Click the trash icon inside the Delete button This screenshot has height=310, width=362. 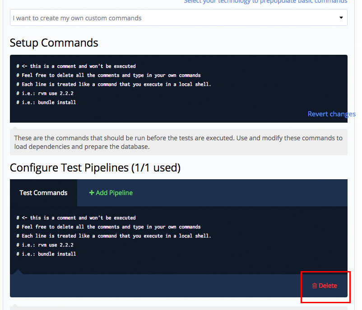pos(315,286)
